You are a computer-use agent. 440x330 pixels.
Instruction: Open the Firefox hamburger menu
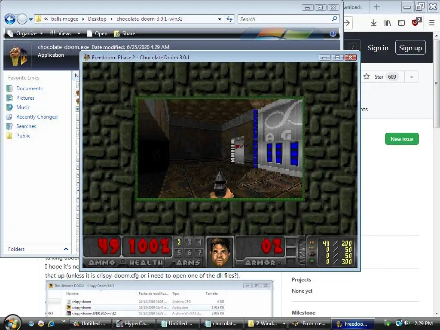432,23
